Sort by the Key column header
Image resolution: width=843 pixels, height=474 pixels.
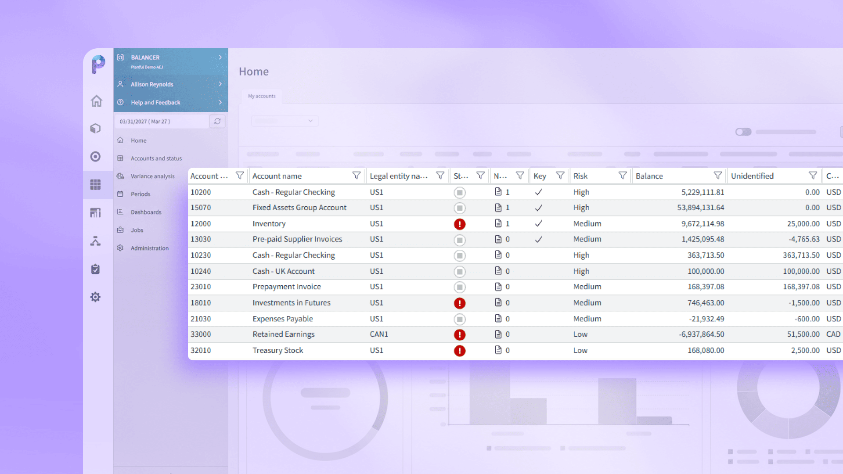click(x=540, y=176)
